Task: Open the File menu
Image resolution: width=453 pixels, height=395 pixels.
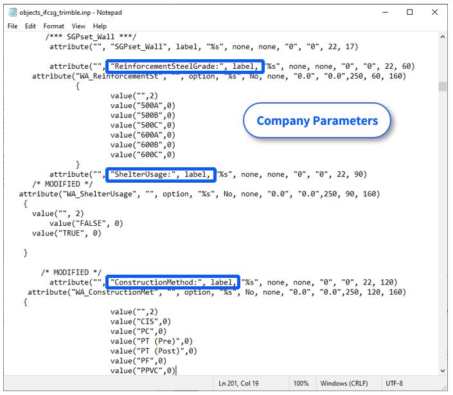Action: 13,26
